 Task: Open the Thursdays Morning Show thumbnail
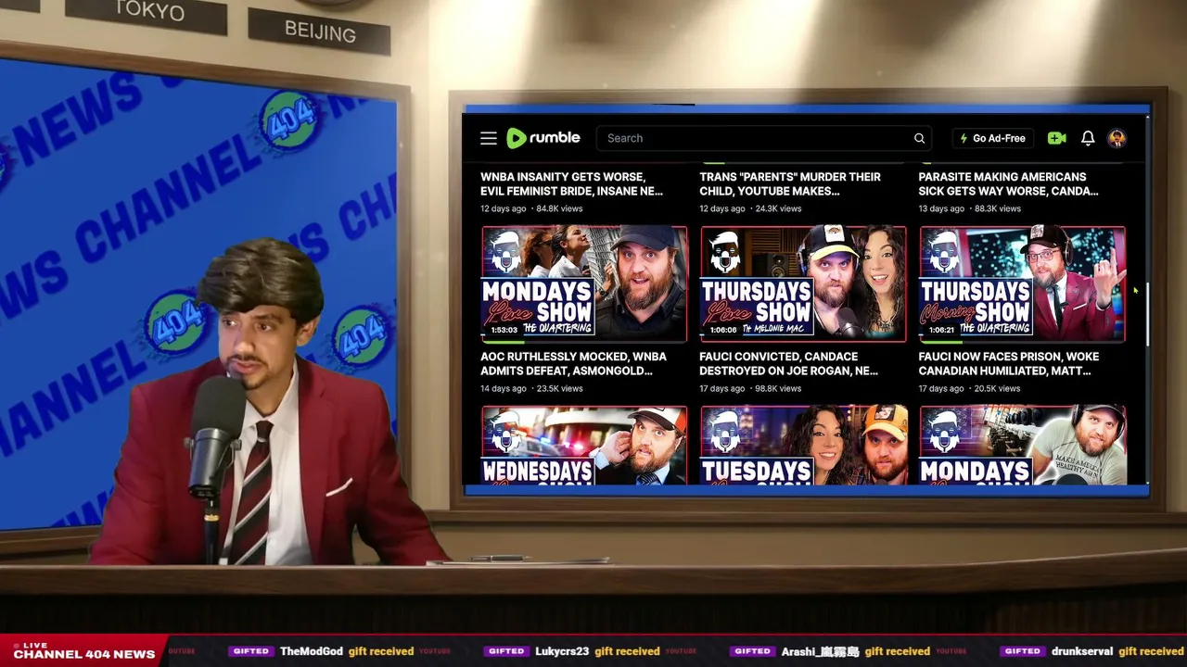click(1022, 283)
